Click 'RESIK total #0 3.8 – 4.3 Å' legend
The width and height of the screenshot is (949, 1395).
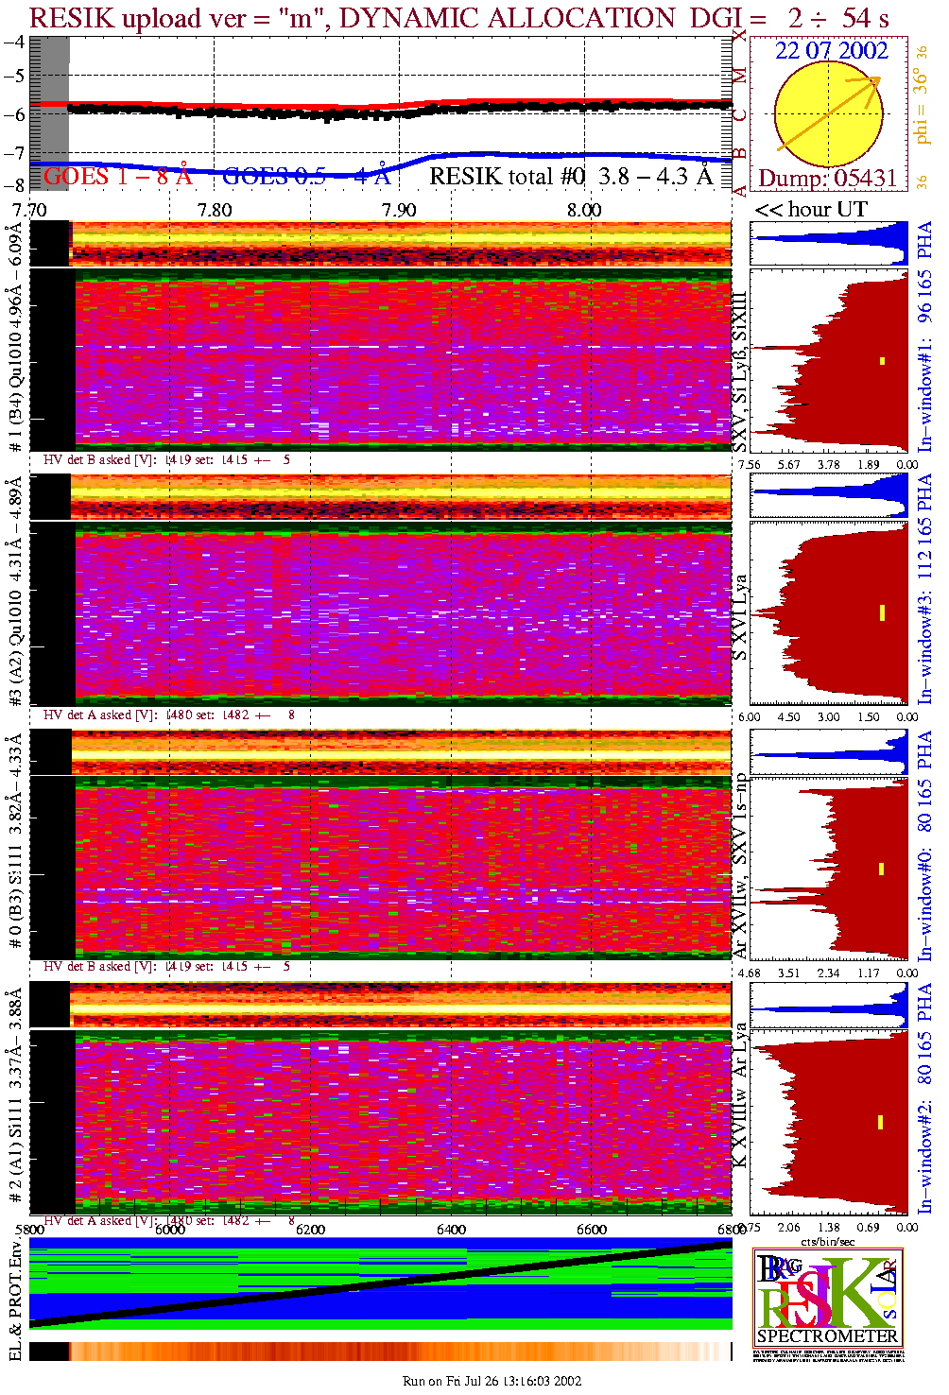(571, 176)
